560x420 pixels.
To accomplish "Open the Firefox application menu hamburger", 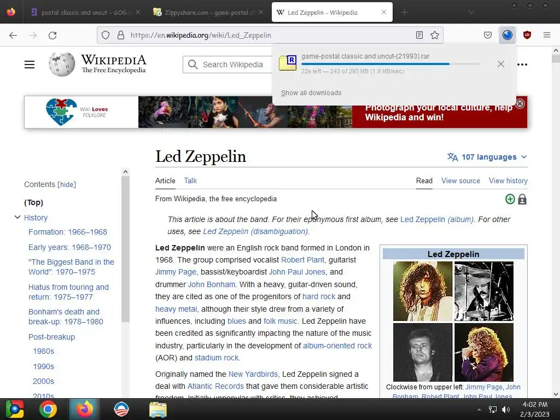I will pyautogui.click(x=547, y=35).
